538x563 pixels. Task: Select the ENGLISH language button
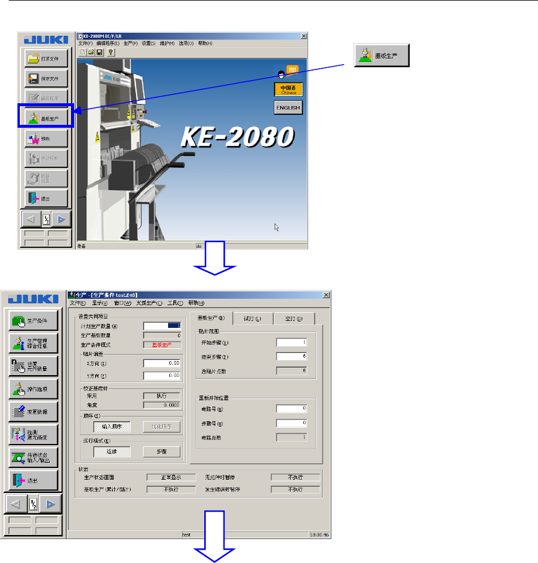[288, 108]
